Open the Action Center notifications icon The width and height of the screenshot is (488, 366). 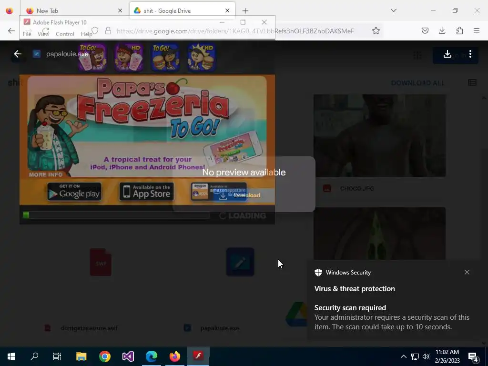tap(473, 356)
